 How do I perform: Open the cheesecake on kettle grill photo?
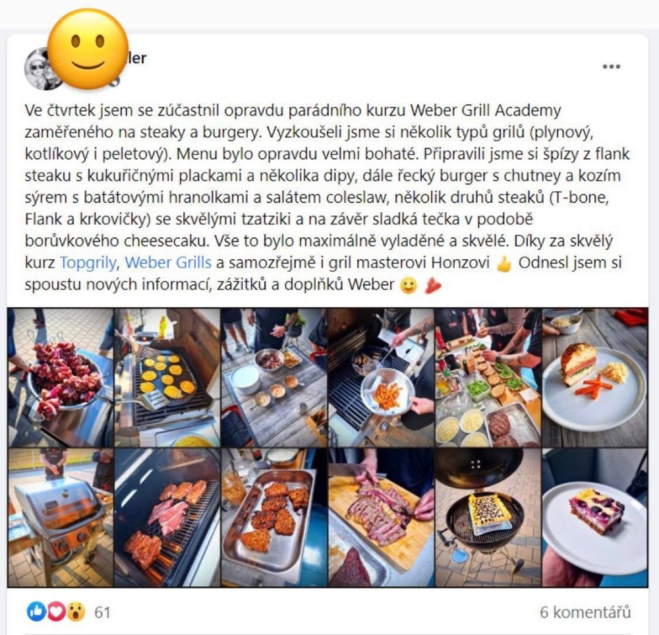click(488, 518)
